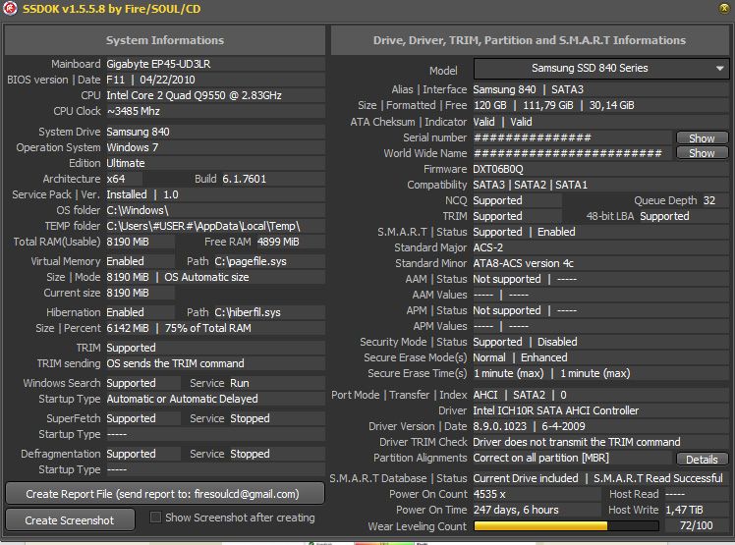The image size is (735, 545).
Task: Click the Drive, Driver, TRIM, Partition header
Action: tap(530, 40)
